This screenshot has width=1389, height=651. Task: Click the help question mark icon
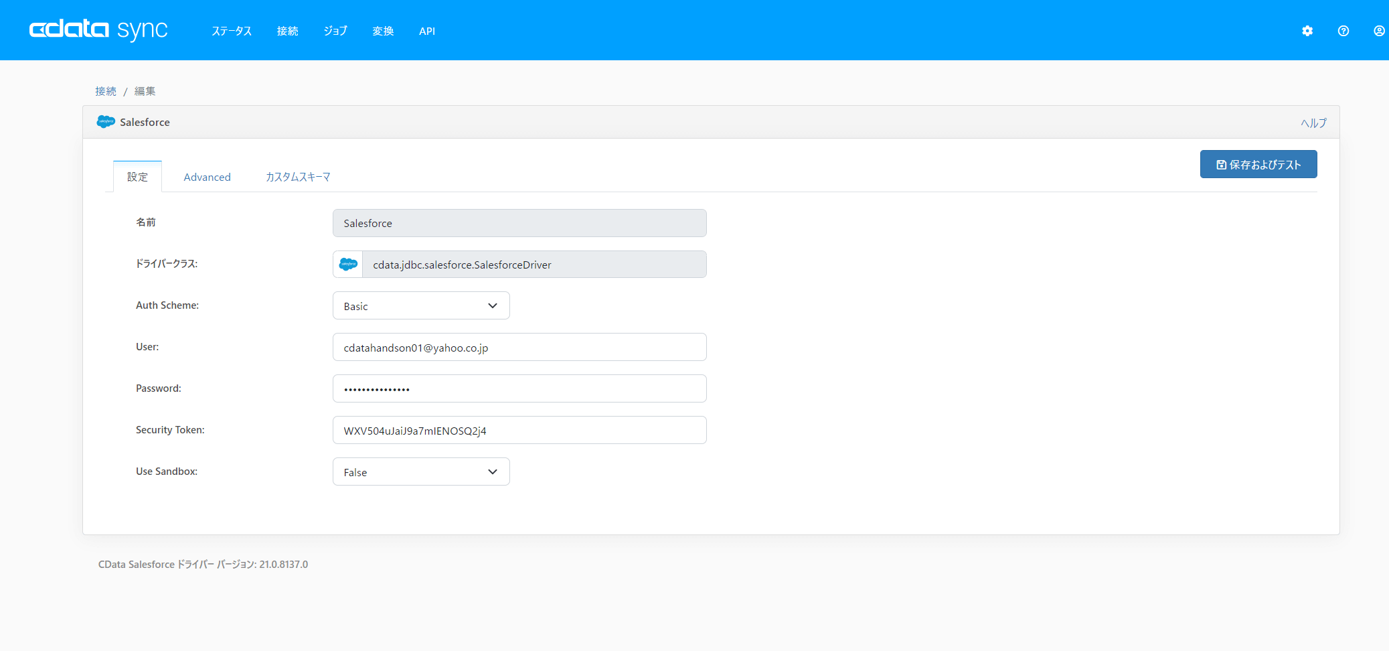click(1343, 31)
